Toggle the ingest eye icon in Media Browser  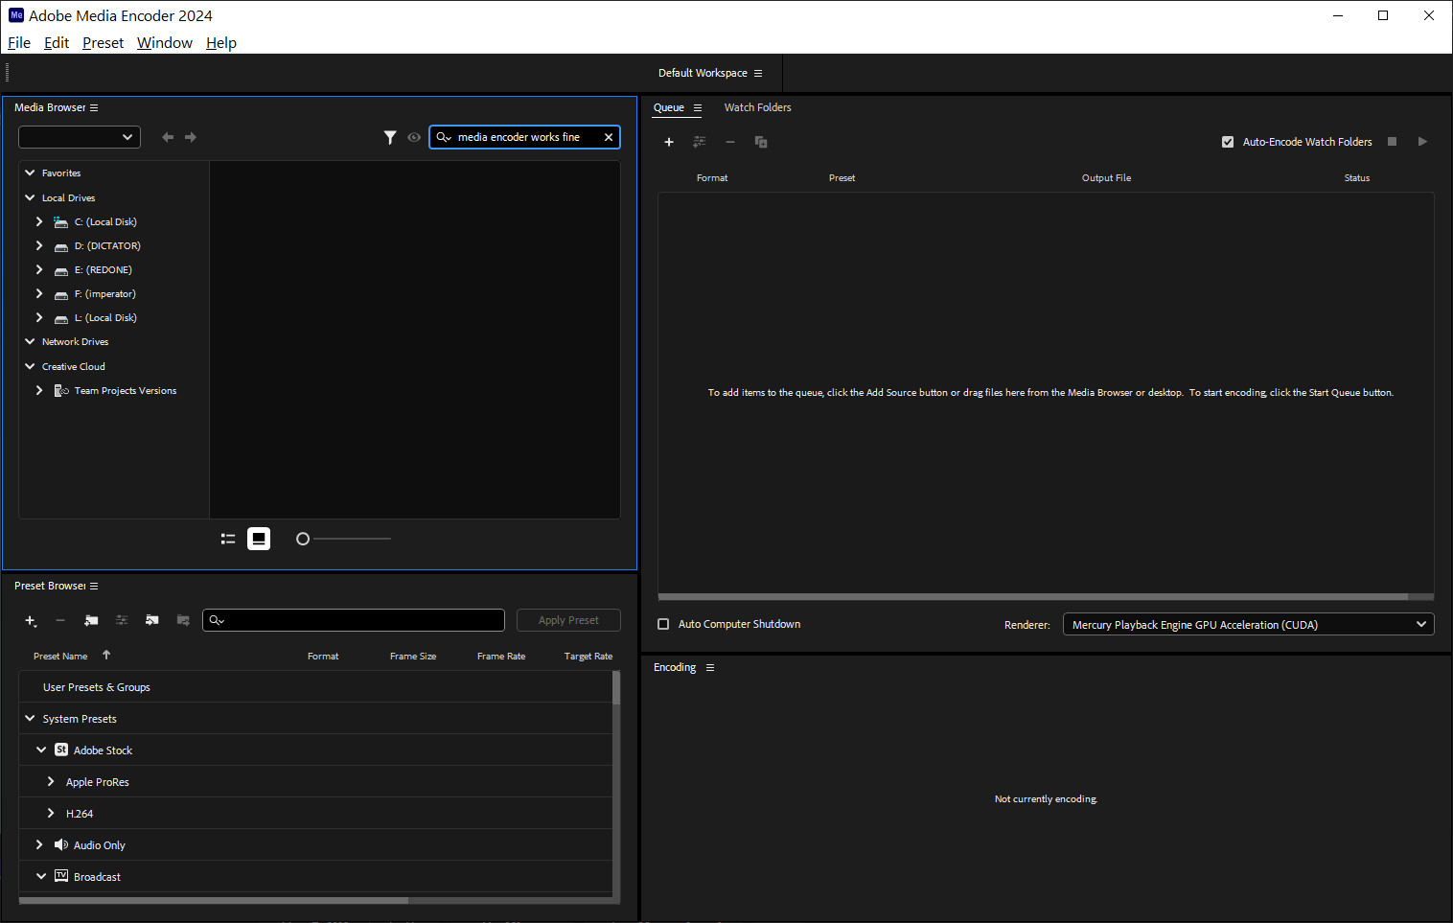pyautogui.click(x=413, y=137)
